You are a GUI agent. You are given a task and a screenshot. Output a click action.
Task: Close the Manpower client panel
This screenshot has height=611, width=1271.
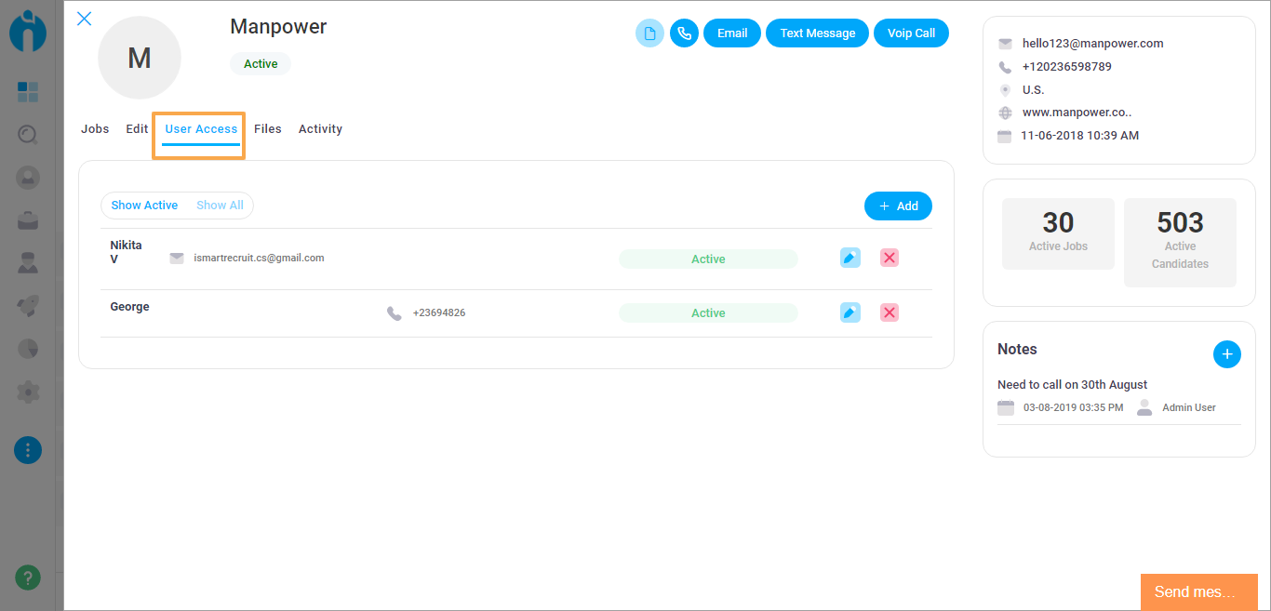pyautogui.click(x=84, y=19)
